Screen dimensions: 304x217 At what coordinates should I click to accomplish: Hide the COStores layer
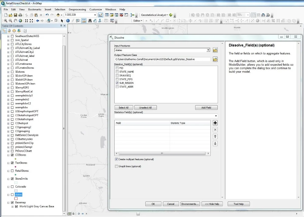point(12,155)
